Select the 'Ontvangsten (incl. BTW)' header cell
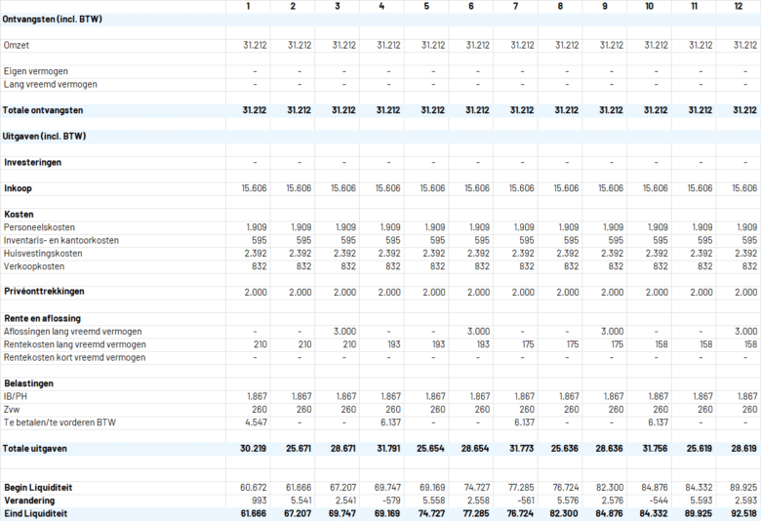Image resolution: width=761 pixels, height=521 pixels. [53, 20]
